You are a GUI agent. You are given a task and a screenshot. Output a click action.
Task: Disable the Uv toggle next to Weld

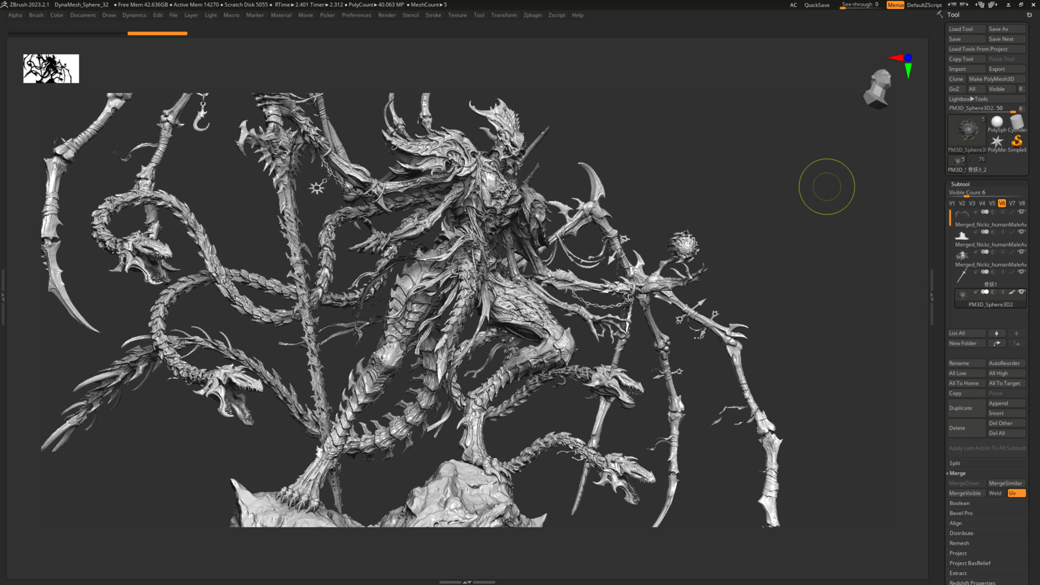tap(1016, 493)
